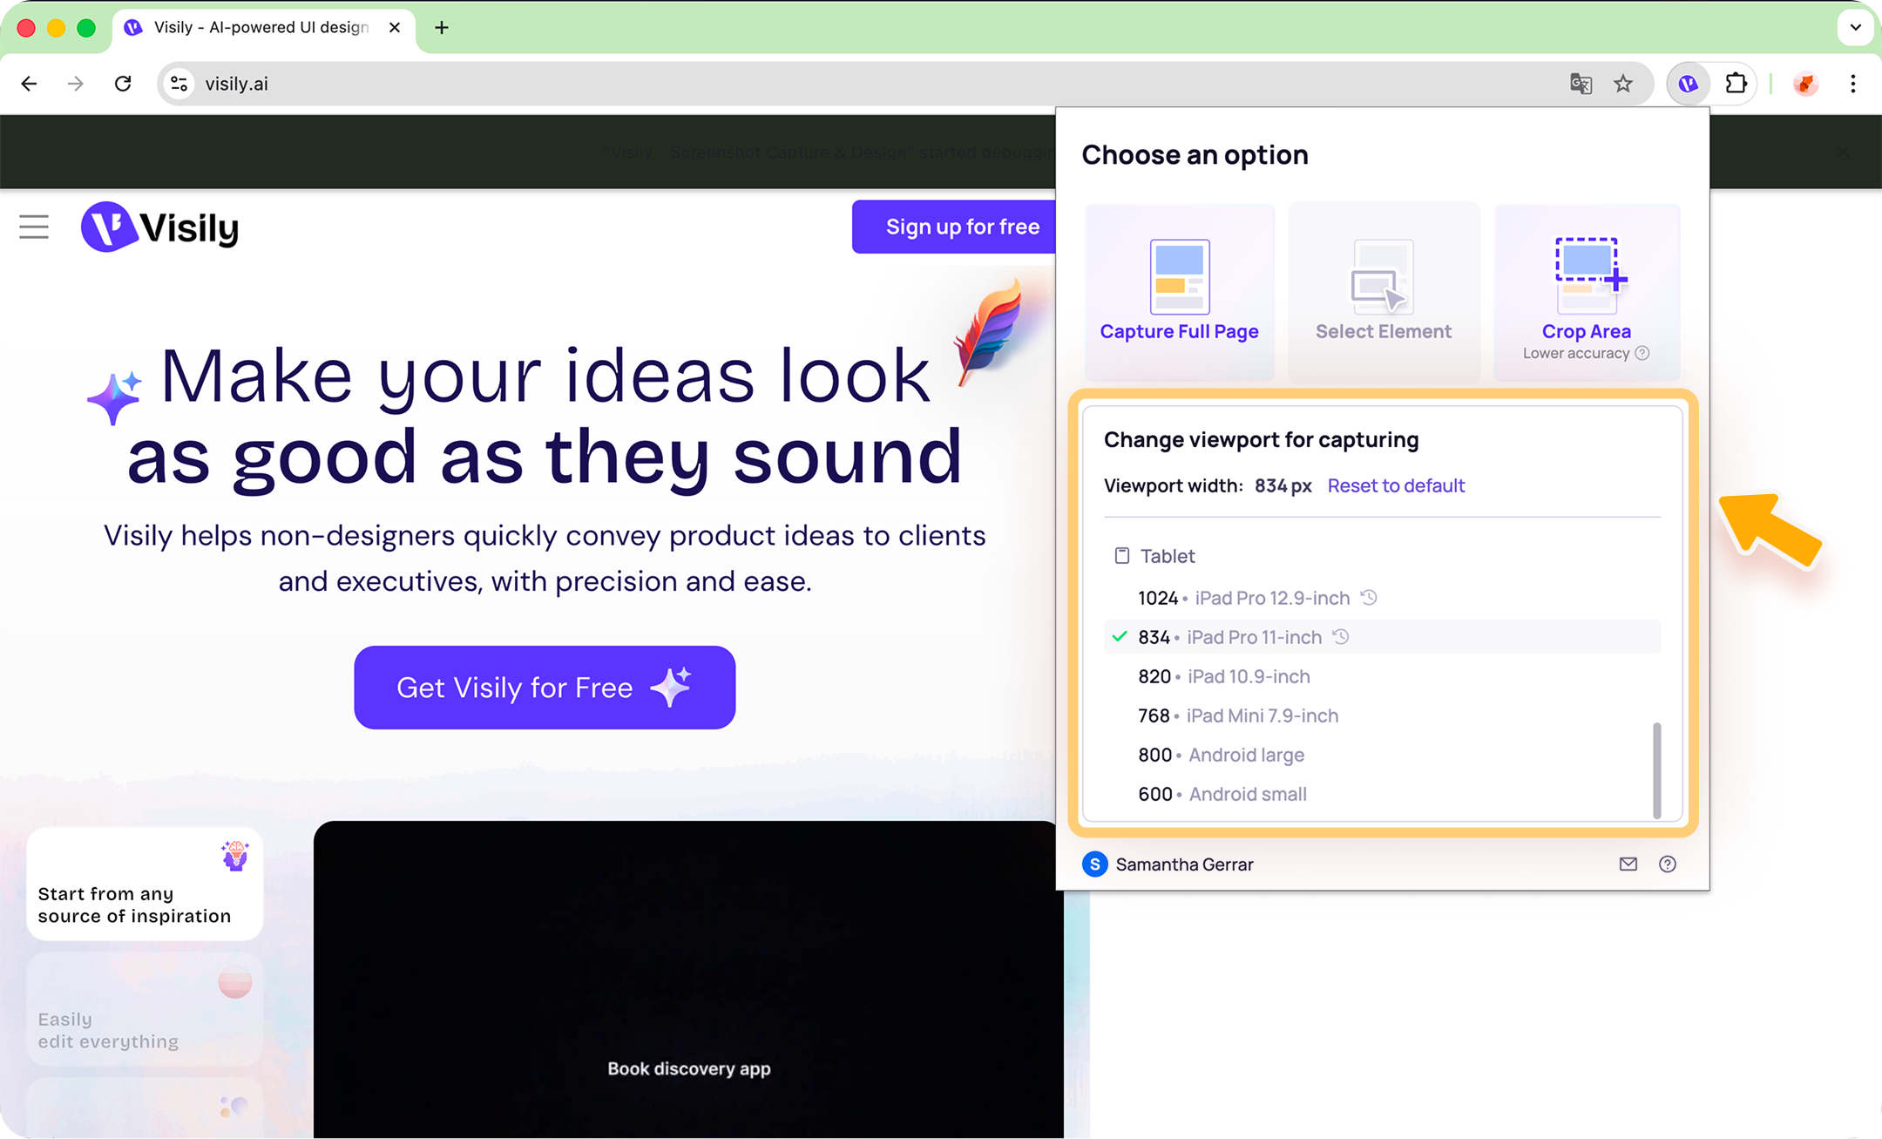Open the Chrome three-dot menu
Screen dimensions: 1882x1139
click(1852, 84)
